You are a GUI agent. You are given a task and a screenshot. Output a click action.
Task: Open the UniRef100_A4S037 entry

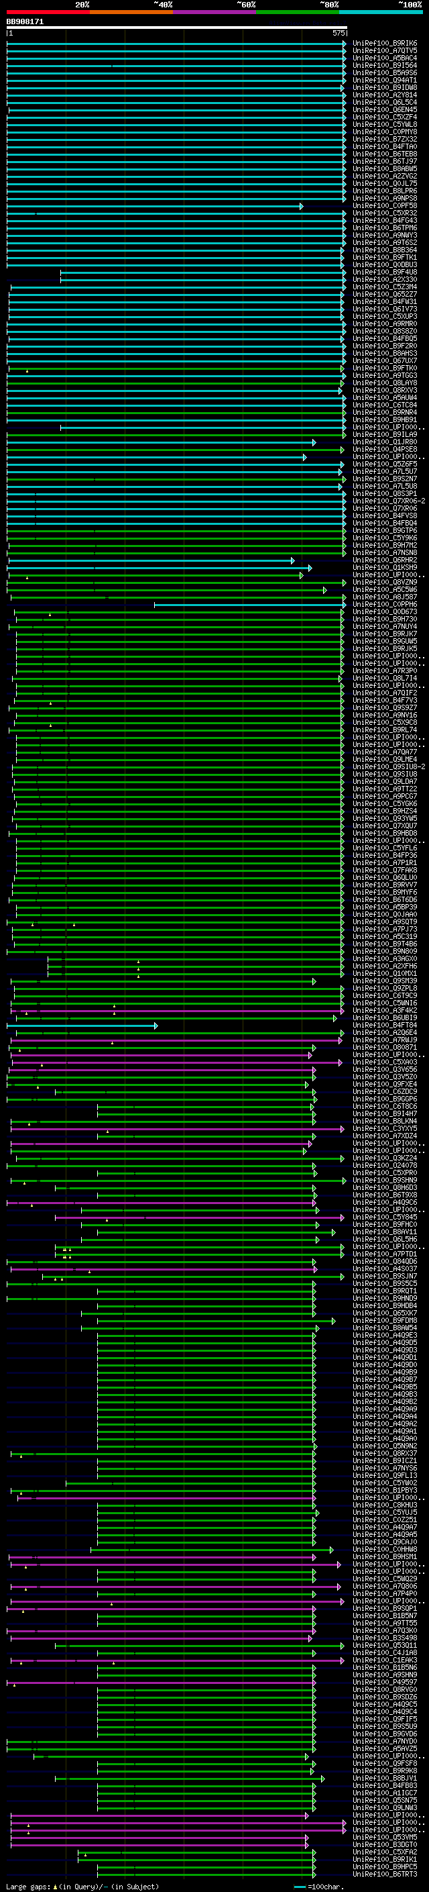click(385, 1269)
